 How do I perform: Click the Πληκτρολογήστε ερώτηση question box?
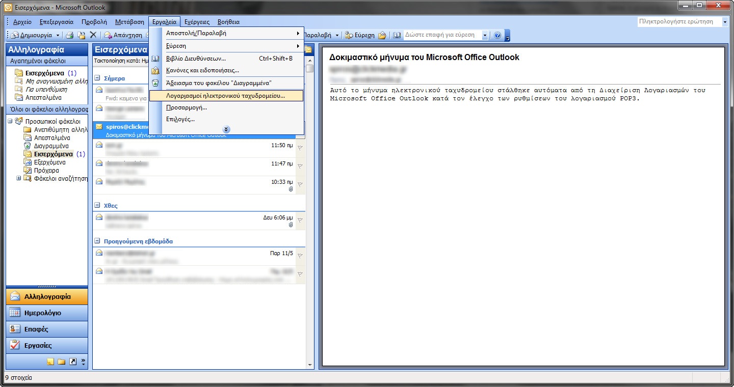(x=679, y=22)
